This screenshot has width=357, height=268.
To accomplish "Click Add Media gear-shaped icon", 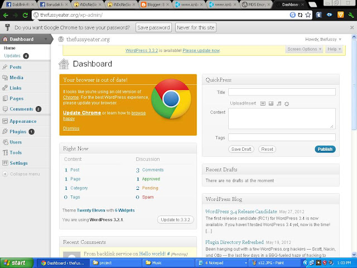I will [x=287, y=104].
